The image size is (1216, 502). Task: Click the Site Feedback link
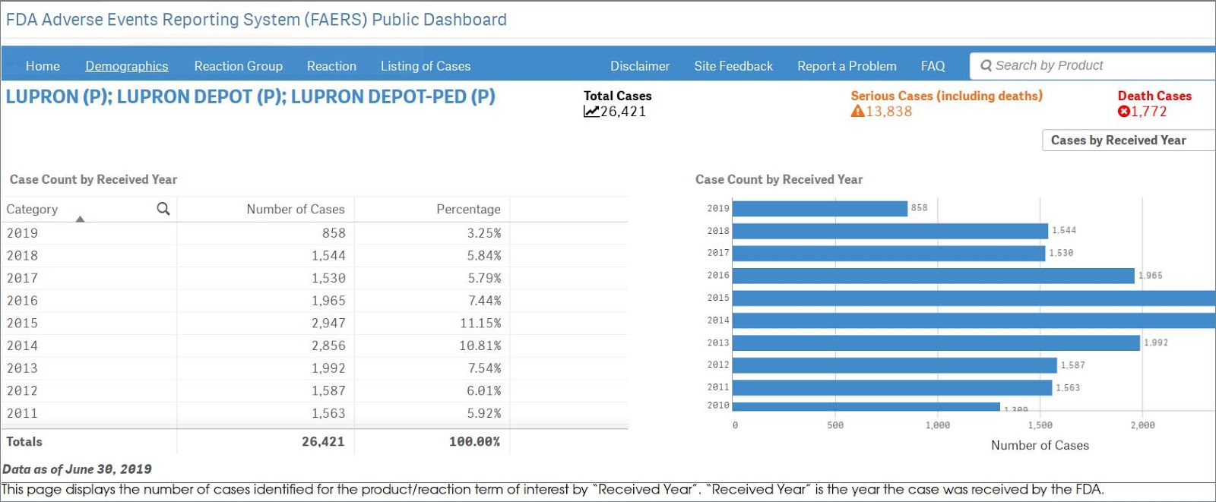point(733,66)
